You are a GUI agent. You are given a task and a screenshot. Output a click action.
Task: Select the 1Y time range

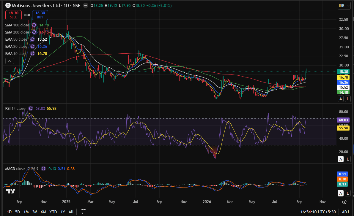pyautogui.click(x=63, y=212)
